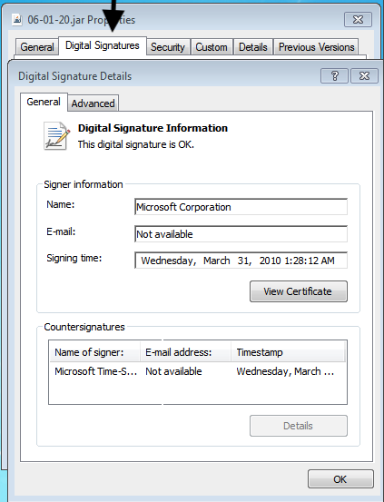
Task: Click the E-mail address column header
Action: [x=186, y=352]
